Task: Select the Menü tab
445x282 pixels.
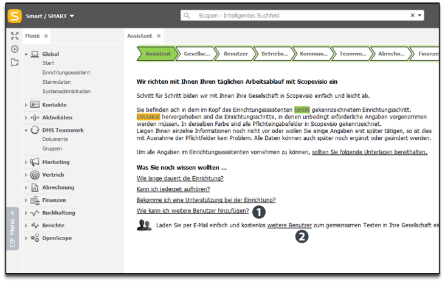Action: [32, 36]
